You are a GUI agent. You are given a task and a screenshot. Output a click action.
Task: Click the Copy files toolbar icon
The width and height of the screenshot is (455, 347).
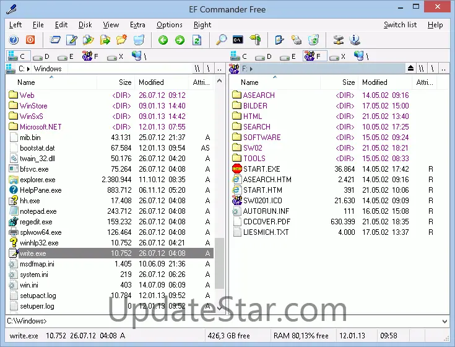tap(88, 40)
